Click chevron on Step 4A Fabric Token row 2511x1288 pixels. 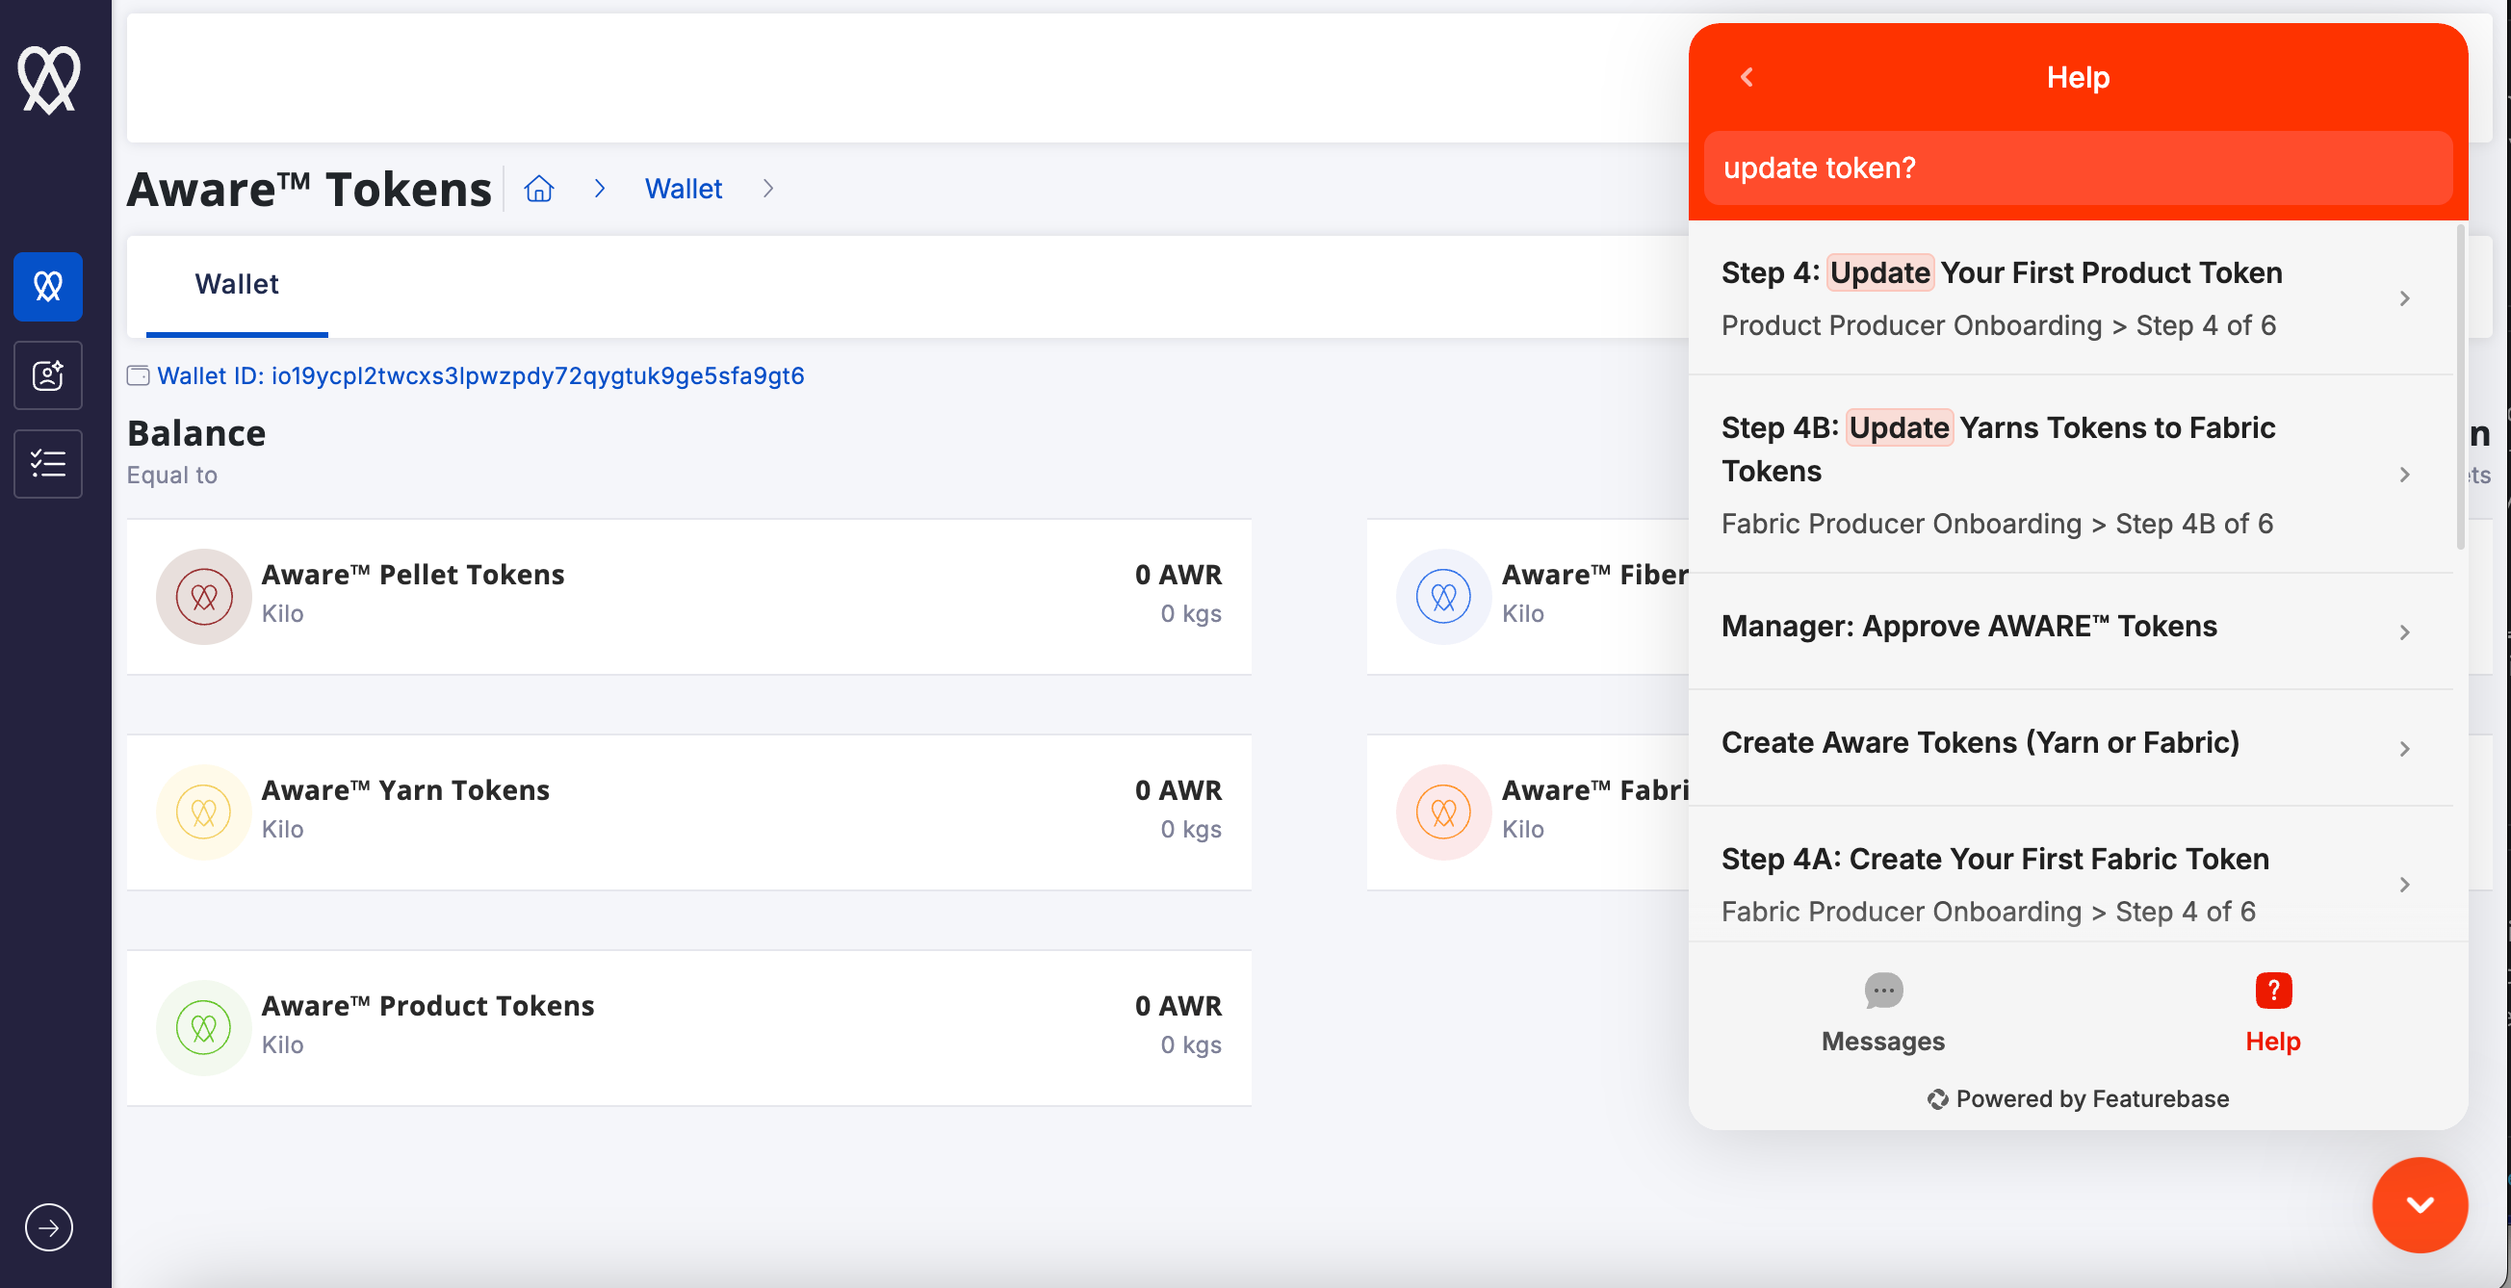(x=2405, y=885)
